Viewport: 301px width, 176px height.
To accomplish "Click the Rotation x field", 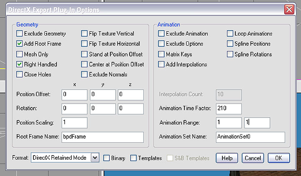I will tap(74, 109).
